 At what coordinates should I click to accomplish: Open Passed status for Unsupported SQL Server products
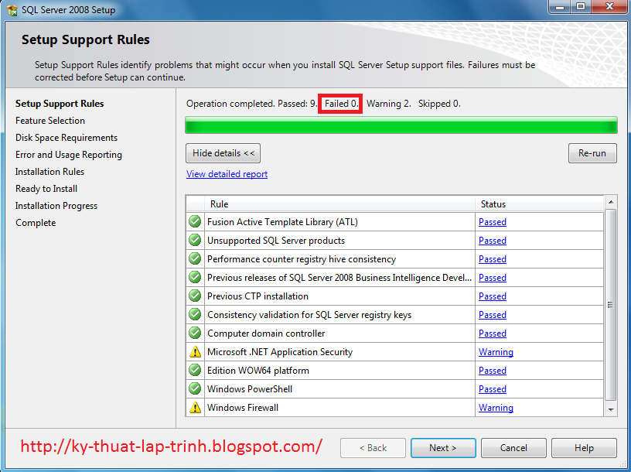point(492,241)
